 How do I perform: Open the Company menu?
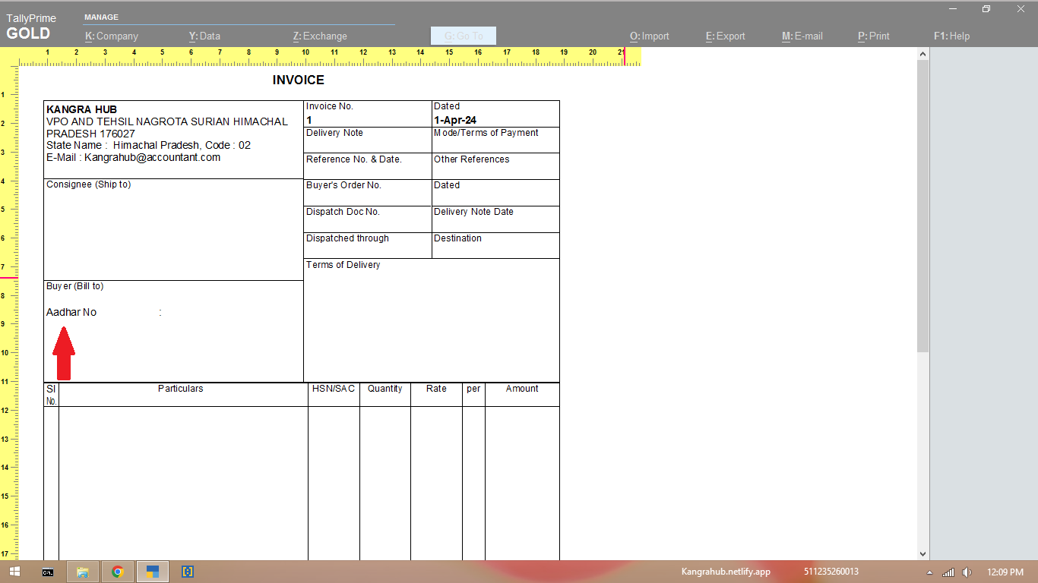tap(112, 36)
